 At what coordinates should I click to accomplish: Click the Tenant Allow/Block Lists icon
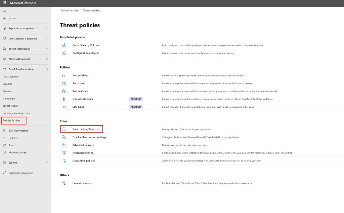point(63,129)
